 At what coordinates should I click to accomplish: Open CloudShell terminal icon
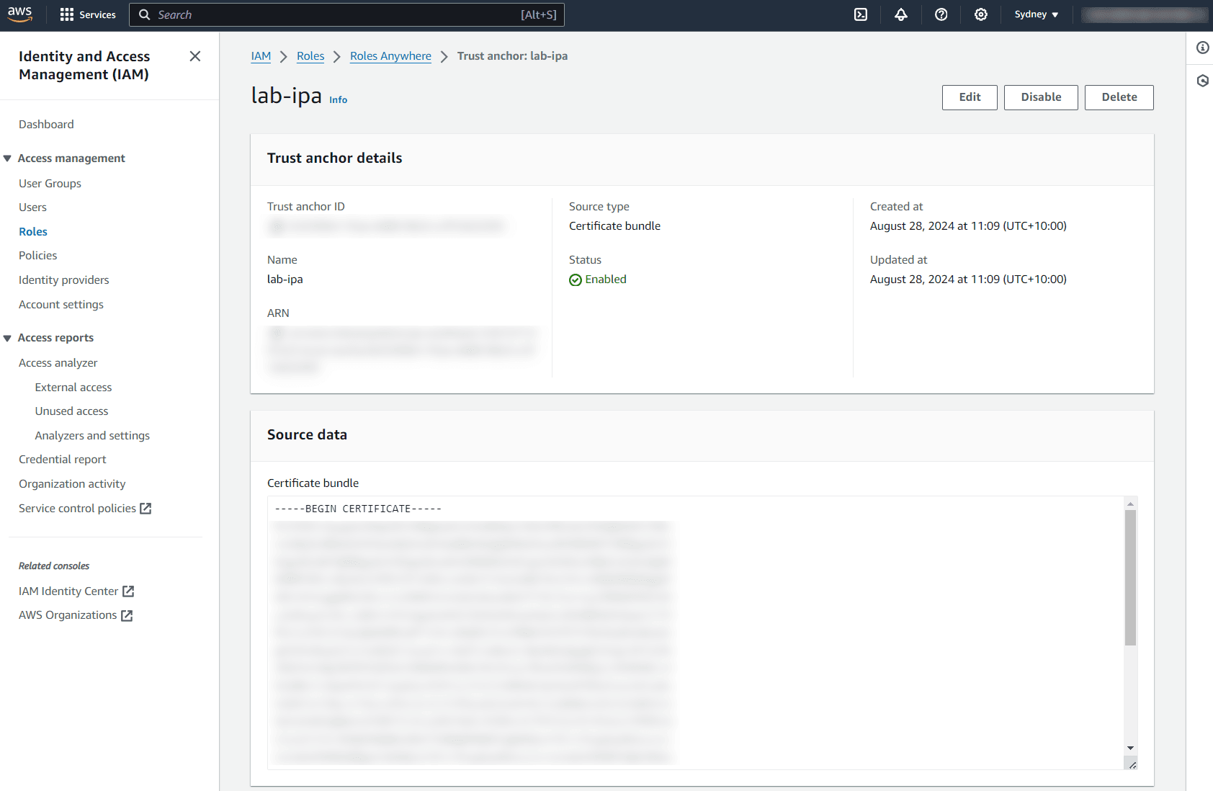pos(861,14)
